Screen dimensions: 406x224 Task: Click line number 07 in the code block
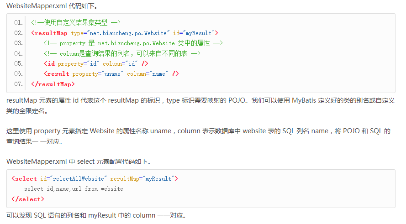[18, 84]
